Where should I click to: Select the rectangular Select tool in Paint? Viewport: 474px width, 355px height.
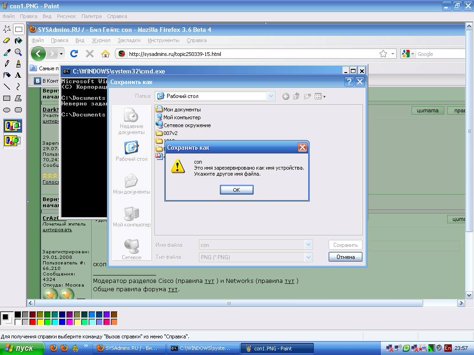[19, 29]
